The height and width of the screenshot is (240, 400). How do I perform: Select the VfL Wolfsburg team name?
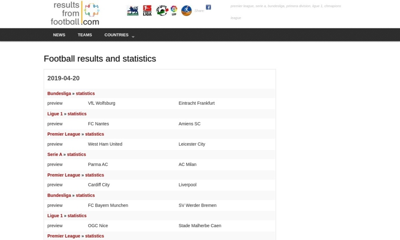pos(102,103)
